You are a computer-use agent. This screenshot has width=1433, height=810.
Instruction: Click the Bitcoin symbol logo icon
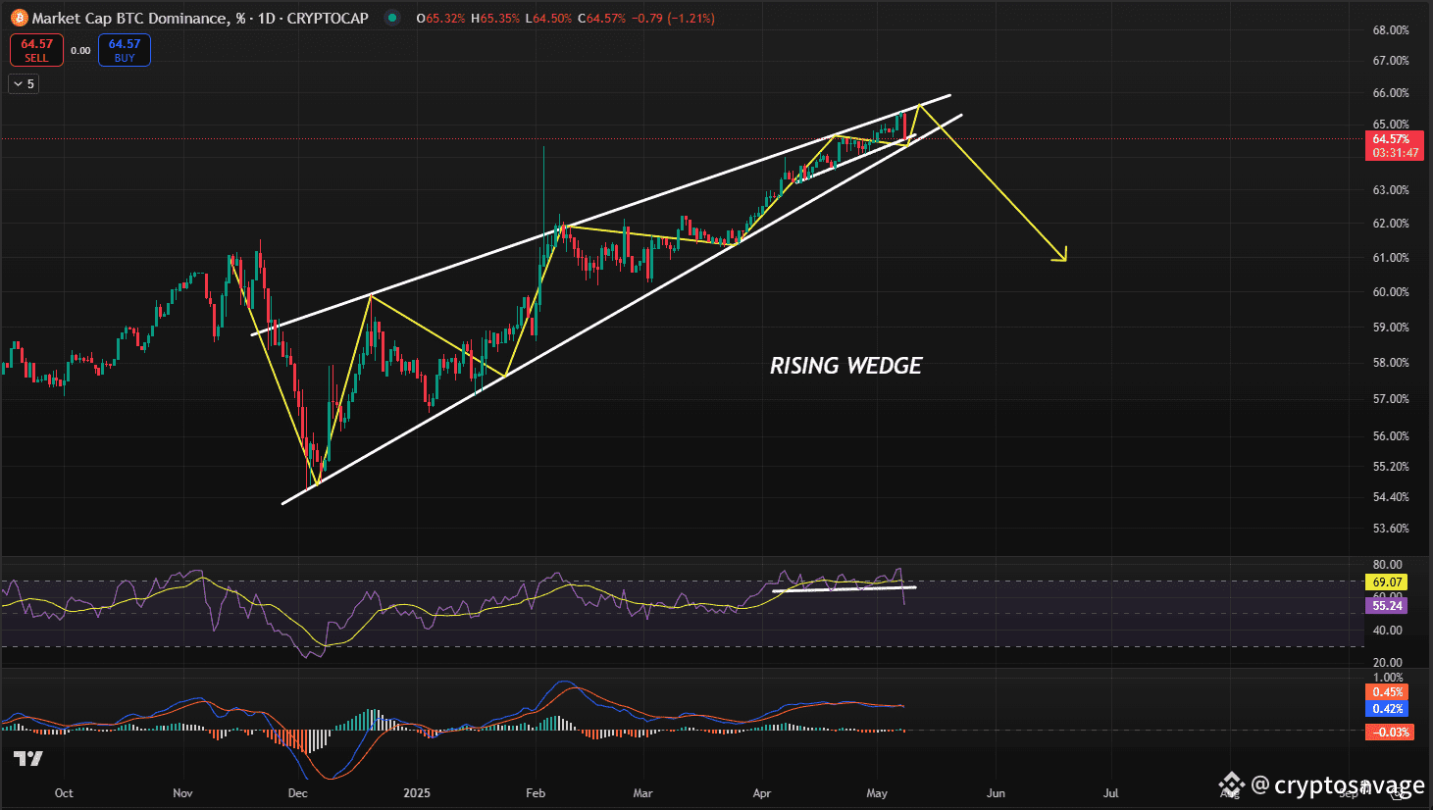pos(20,18)
